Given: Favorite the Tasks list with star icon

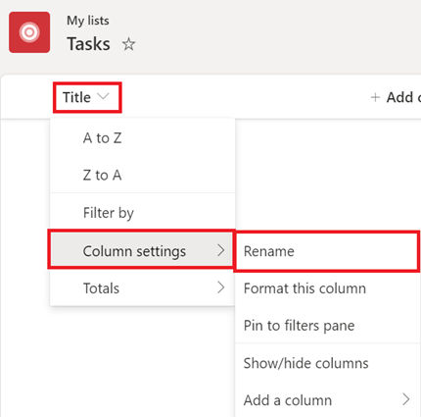Looking at the screenshot, I should point(128,44).
